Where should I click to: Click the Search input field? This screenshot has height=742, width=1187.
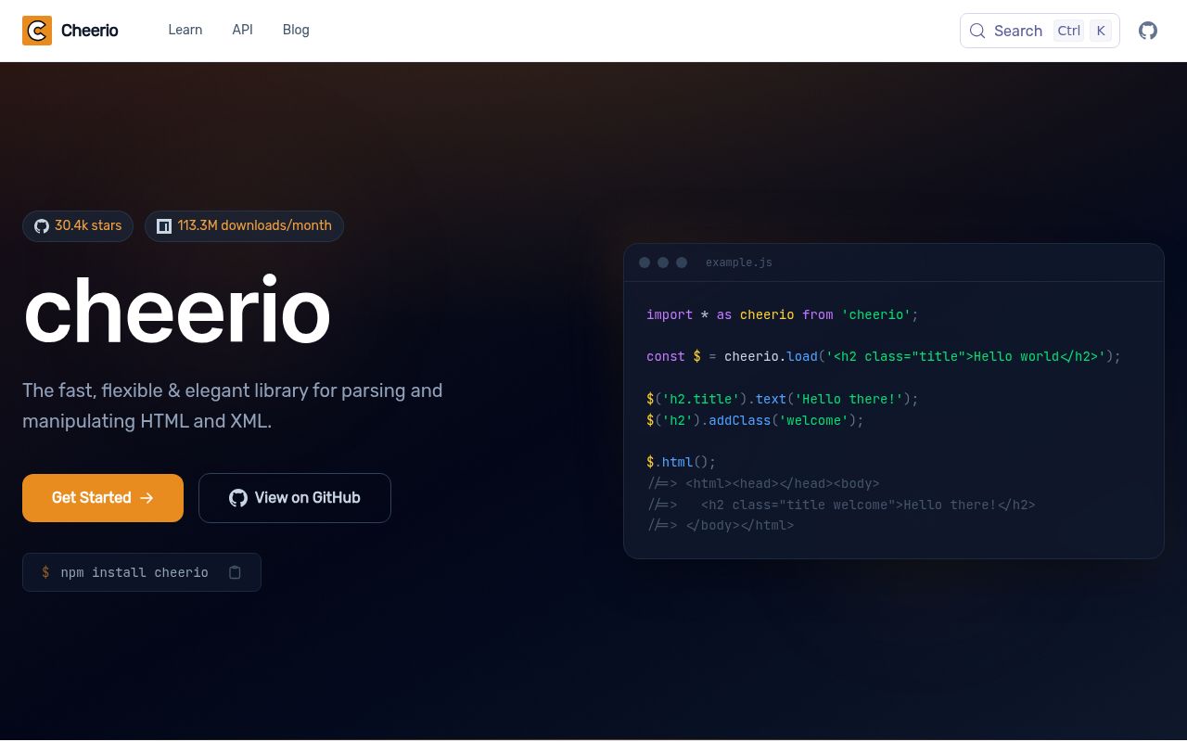(1040, 31)
